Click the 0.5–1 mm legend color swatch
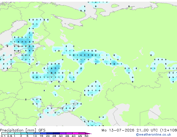Screen dimensions: 177x137 coord(11,133)
